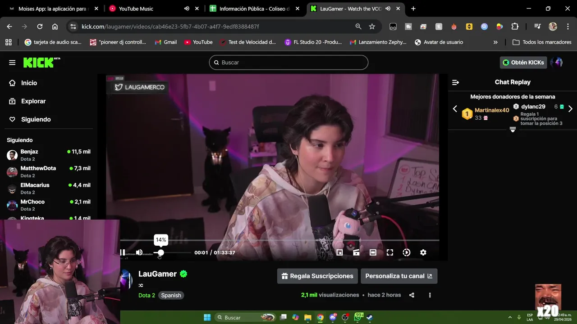Expand hidden bookmarks chevron
The height and width of the screenshot is (324, 577).
(495, 42)
